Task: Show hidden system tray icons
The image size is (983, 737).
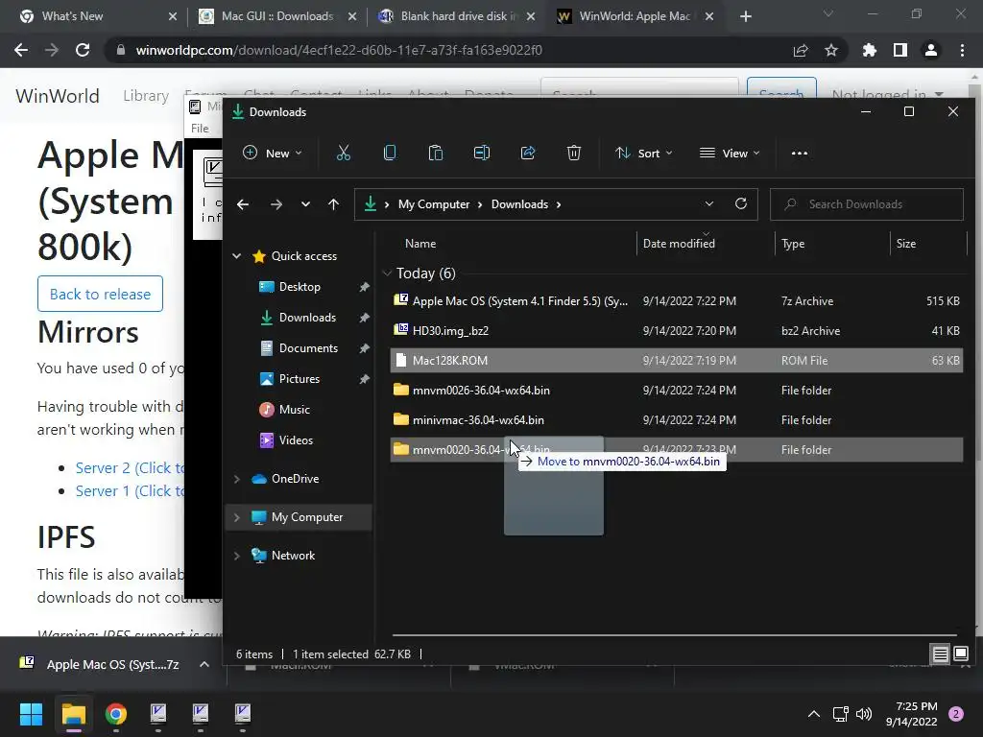Action: [x=814, y=714]
